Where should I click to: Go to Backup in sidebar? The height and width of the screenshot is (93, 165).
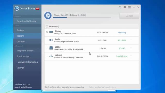click(27, 30)
